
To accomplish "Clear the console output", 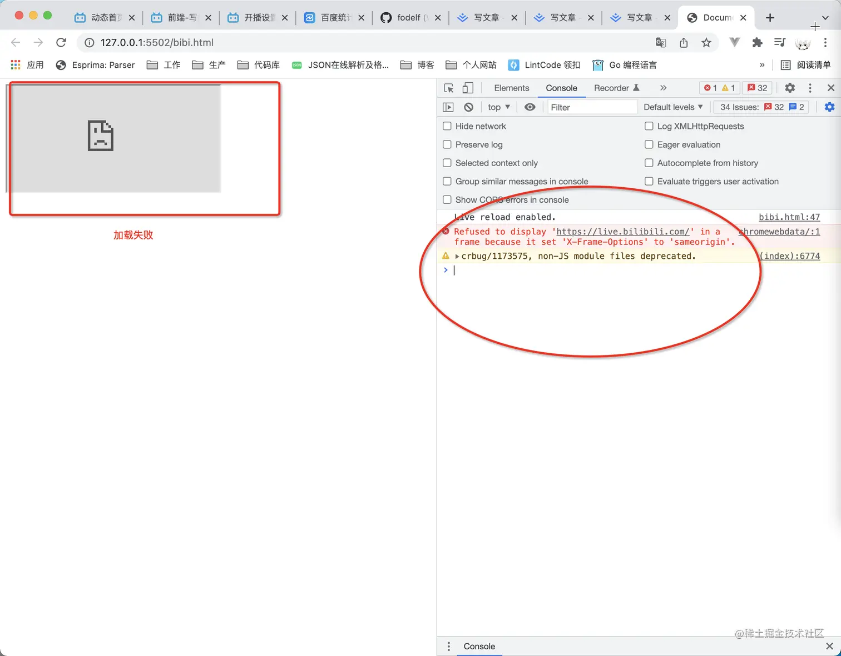I will (469, 107).
